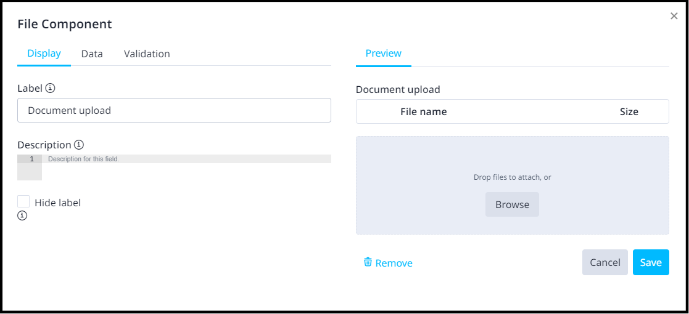689x314 pixels.
Task: Click the Remove link text
Action: (x=394, y=264)
